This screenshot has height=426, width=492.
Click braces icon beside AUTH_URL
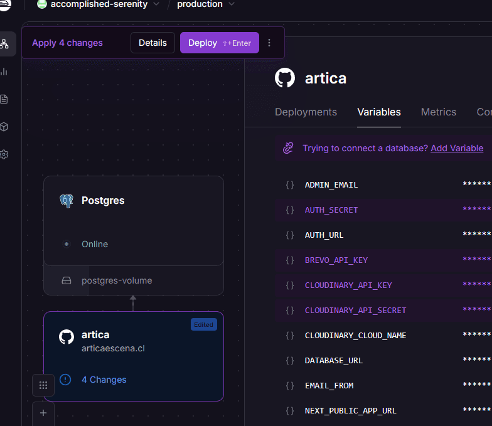click(x=290, y=235)
